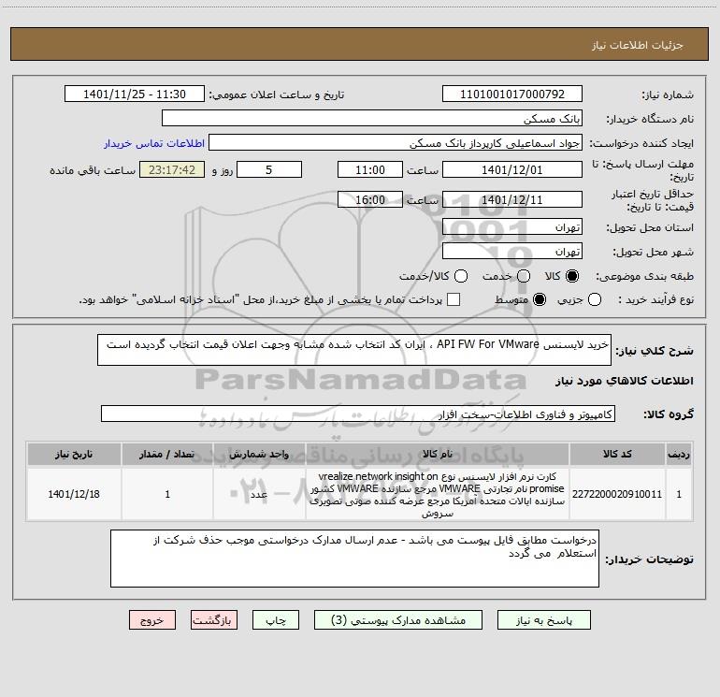Select the کالا/خدمت radio option
720x697 pixels.
pos(461,276)
